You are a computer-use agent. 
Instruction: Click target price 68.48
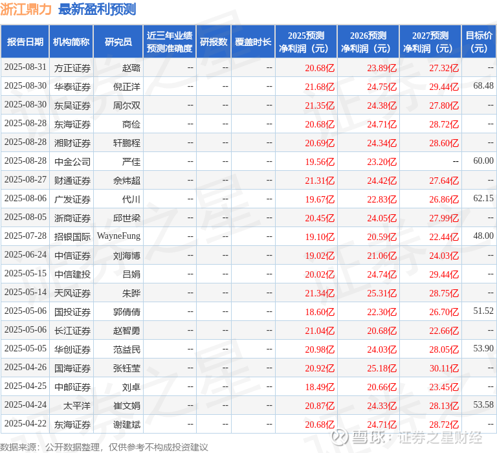pos(483,85)
